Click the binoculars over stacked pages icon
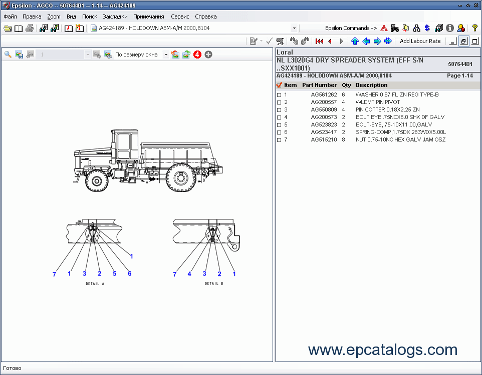 tap(438, 28)
